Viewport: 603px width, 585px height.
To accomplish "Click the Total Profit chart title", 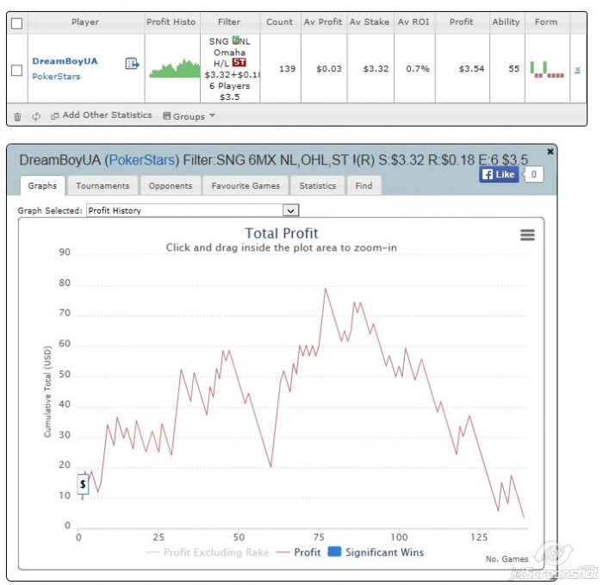I will pos(282,233).
